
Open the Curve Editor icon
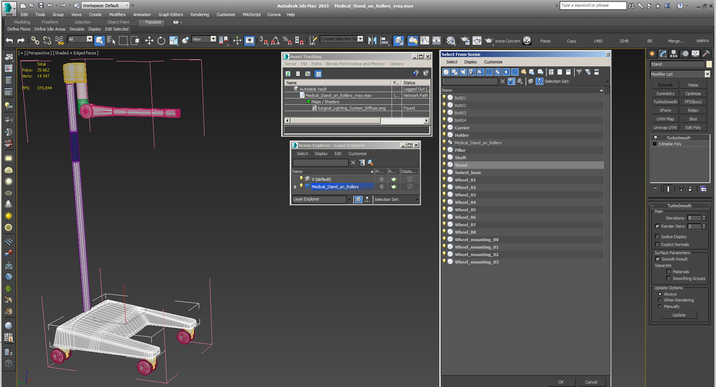[x=425, y=41]
